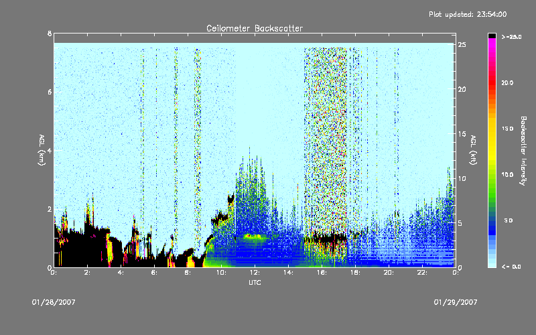
Task: Select the "UTC" x-axis label
Action: [255, 282]
